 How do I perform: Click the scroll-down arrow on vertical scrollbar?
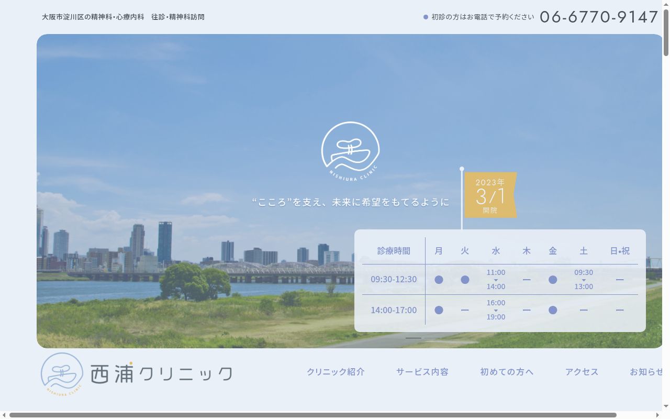pos(666,406)
